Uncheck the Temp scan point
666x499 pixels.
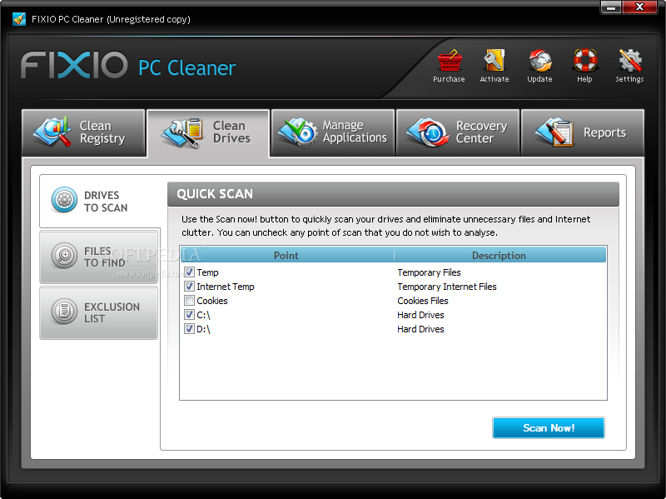click(x=190, y=272)
